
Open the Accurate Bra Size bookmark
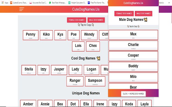38,3
